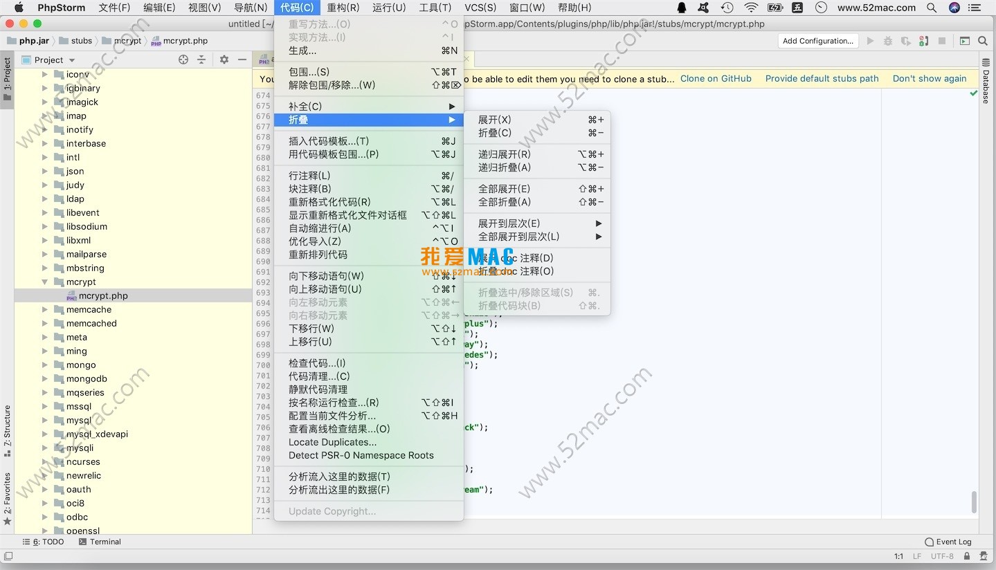Viewport: 996px width, 570px height.
Task: Open Search Everywhere magnifier in toolbar
Action: (983, 41)
